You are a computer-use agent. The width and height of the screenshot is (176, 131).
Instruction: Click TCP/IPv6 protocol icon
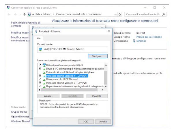click(x=44, y=83)
